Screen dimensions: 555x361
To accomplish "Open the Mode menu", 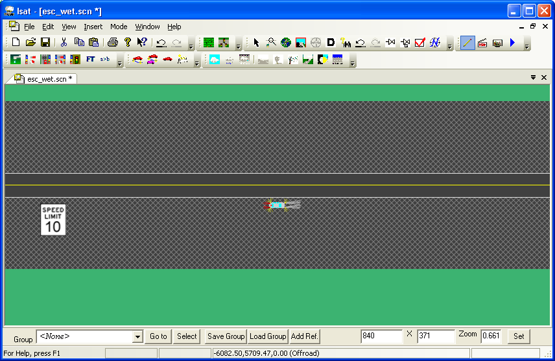I will pos(119,27).
